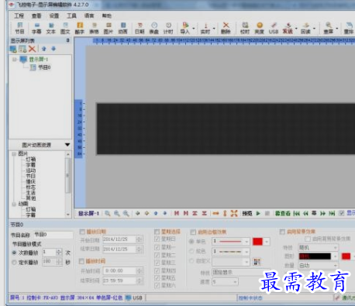Open the 帮助 menu
This screenshot has width=355, height=306.
coord(107,15)
